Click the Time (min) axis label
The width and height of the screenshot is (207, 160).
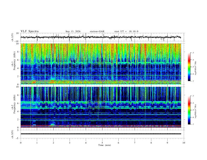[105, 145]
